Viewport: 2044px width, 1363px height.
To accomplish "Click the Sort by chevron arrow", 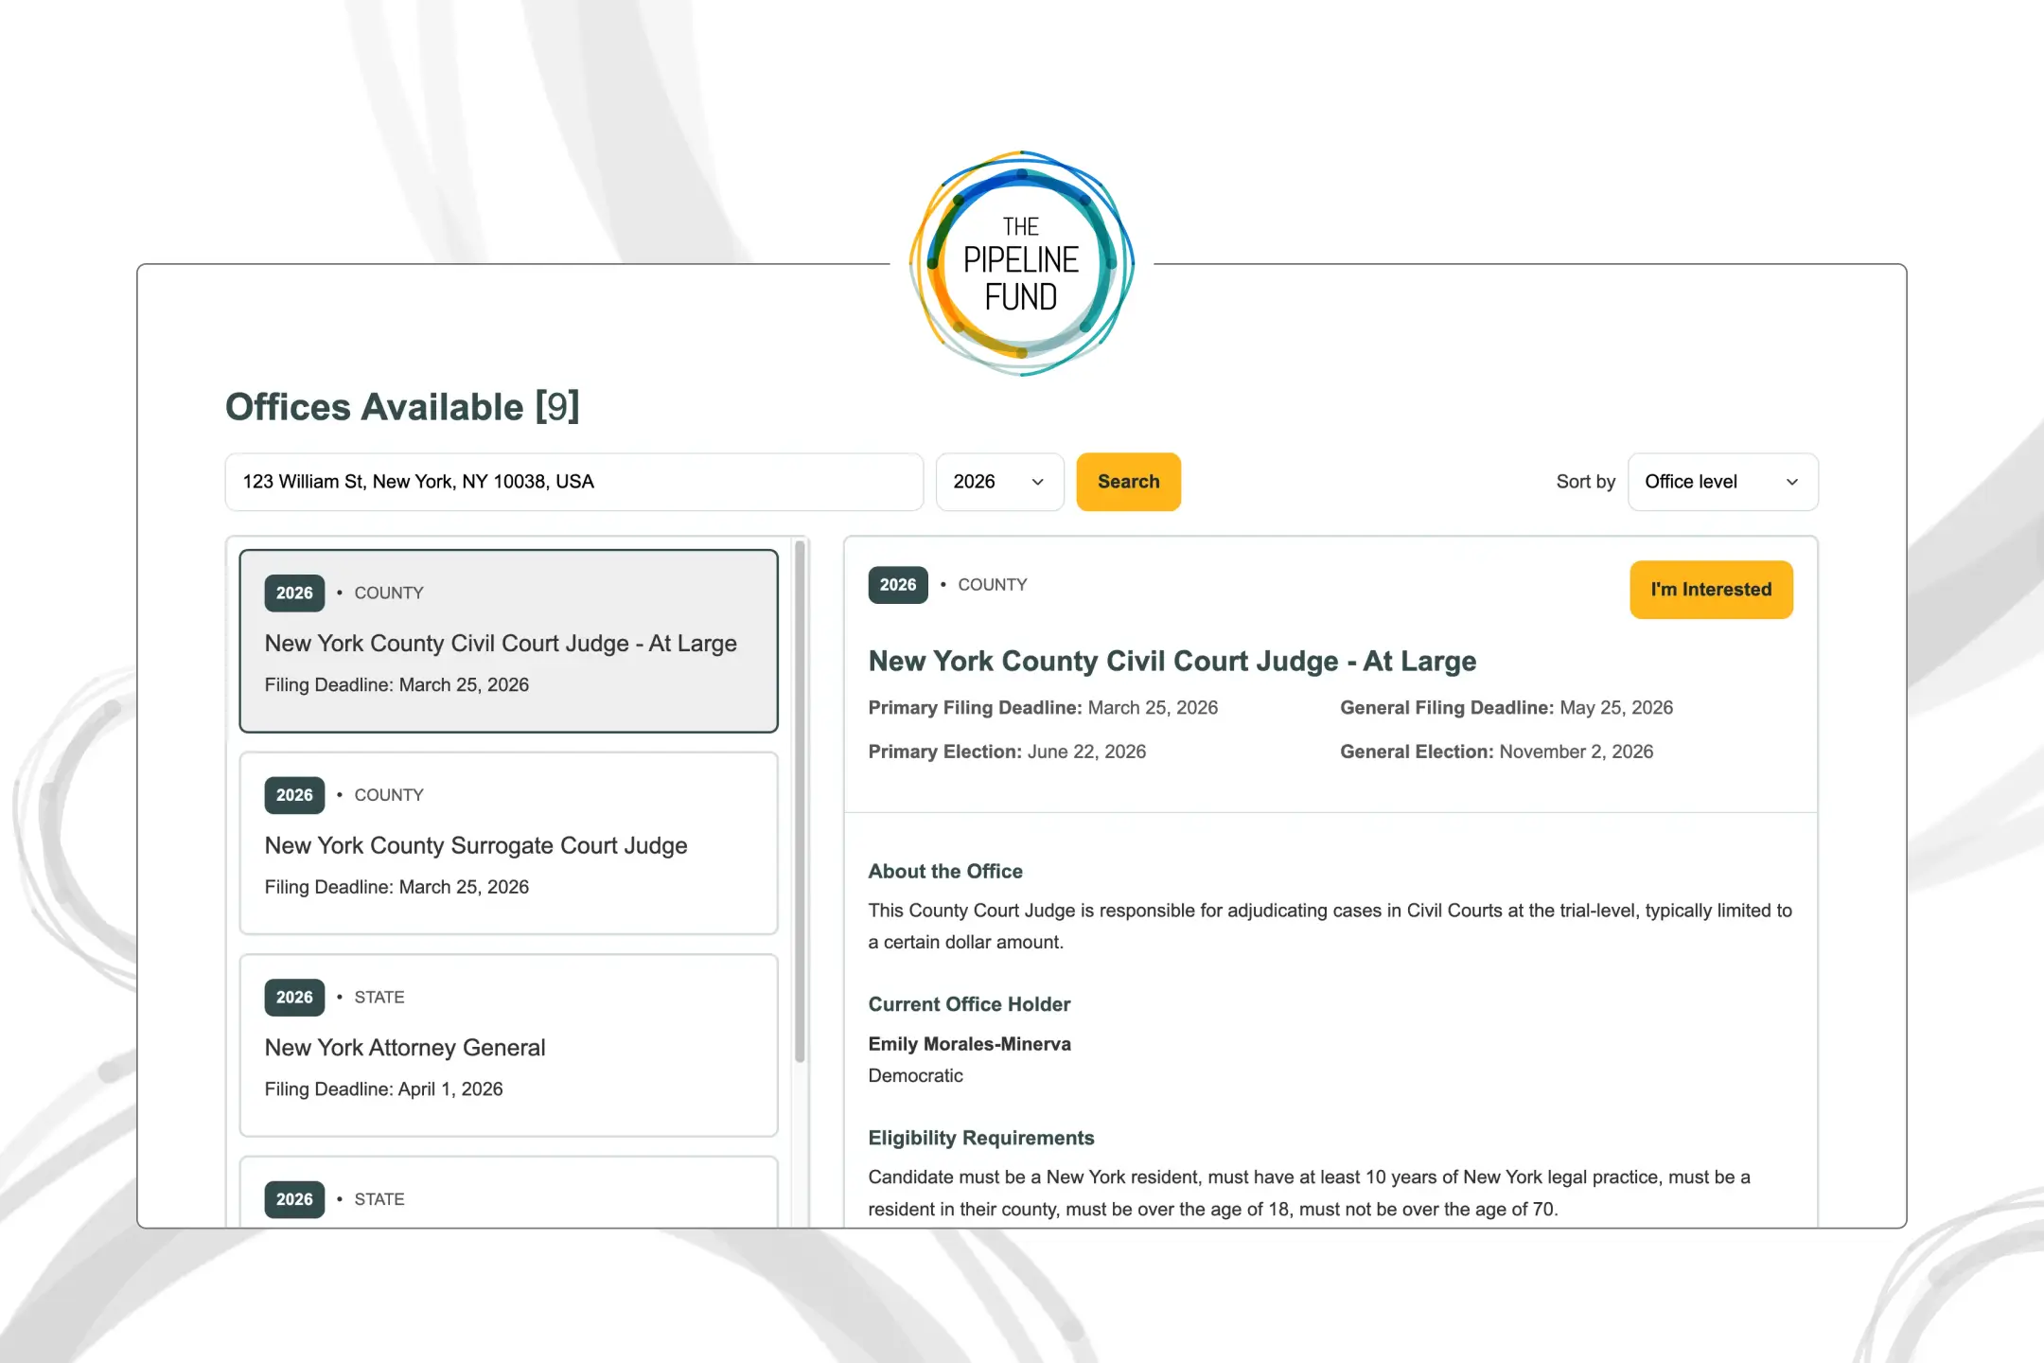I will point(1791,482).
